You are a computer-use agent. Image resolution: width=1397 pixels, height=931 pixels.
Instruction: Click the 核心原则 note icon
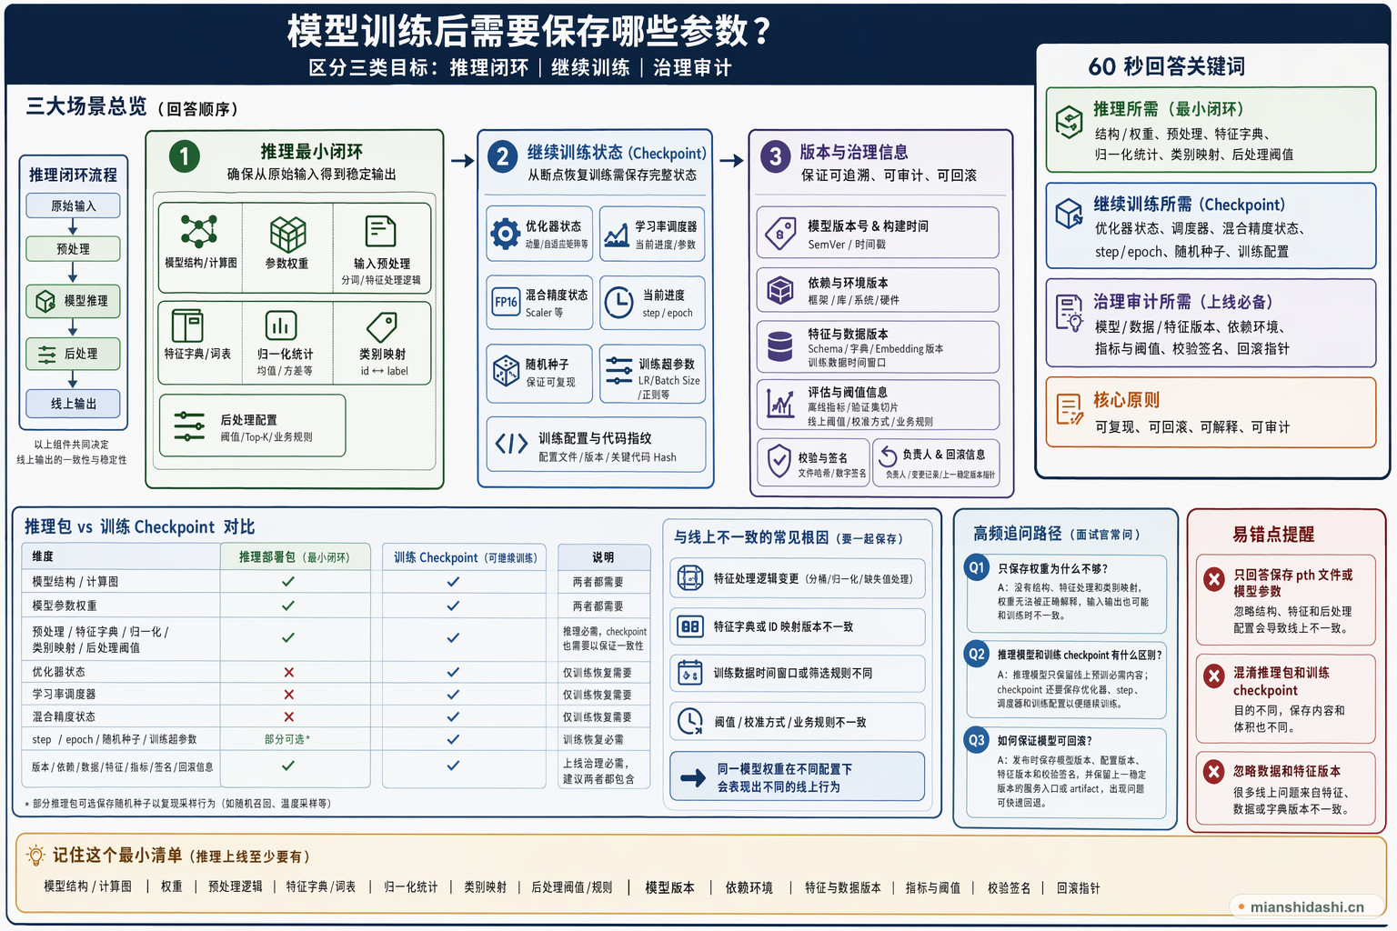(1070, 409)
